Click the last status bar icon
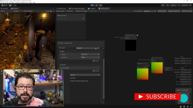This screenshot has width=193, height=108. click(x=191, y=107)
